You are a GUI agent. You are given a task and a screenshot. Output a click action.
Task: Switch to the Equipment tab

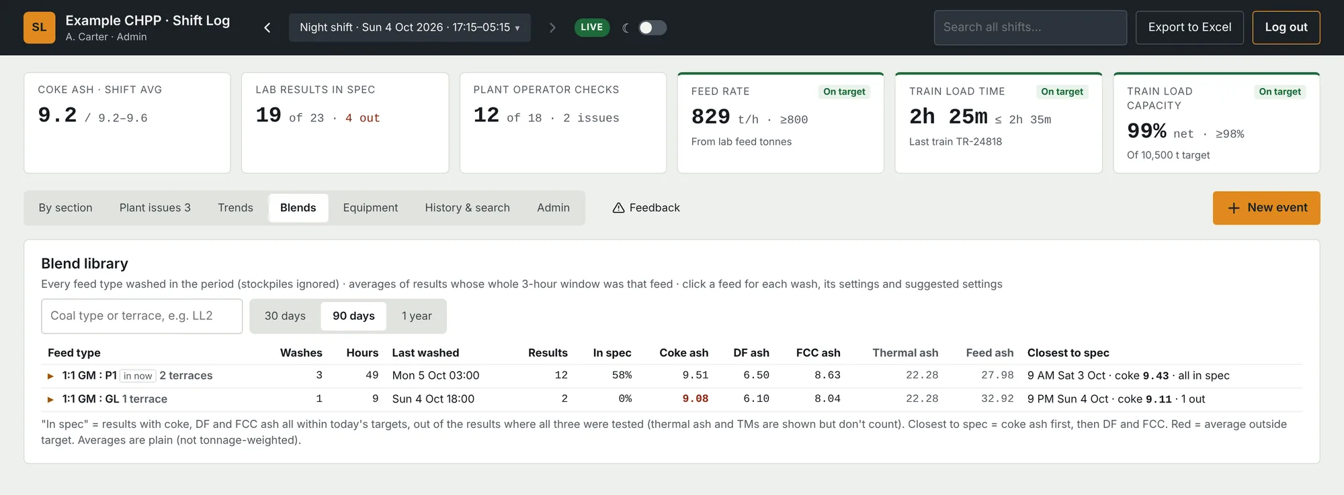coord(370,208)
